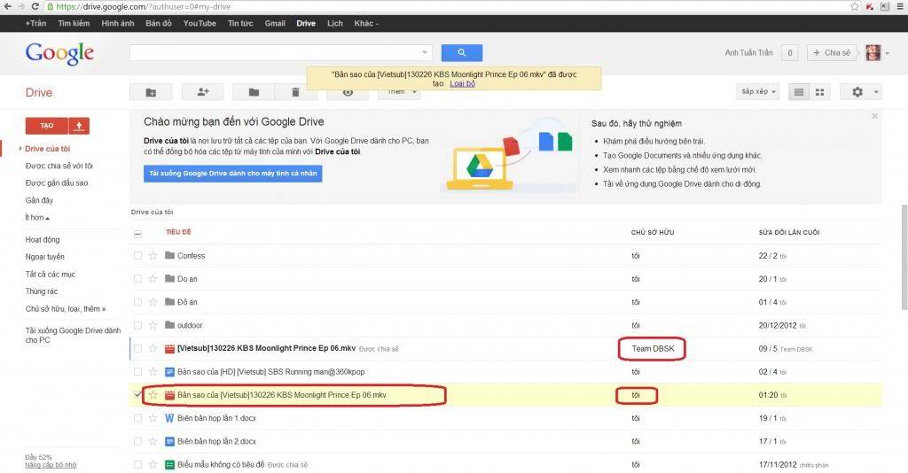The image size is (908, 473).
Task: Open Gmail in the top black bar
Action: click(275, 23)
